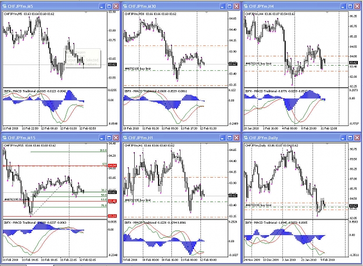This screenshot has width=363, height=266.
Task: Click the '3 Jan 2010' date label in Daily chart
Action: [x=289, y=260]
